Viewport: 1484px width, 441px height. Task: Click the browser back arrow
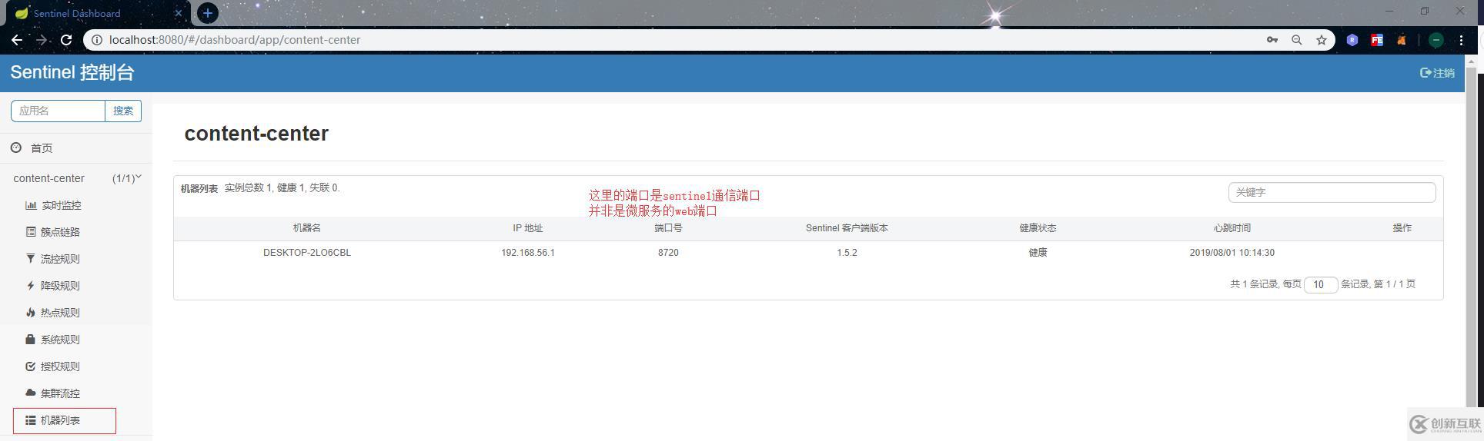tap(17, 40)
